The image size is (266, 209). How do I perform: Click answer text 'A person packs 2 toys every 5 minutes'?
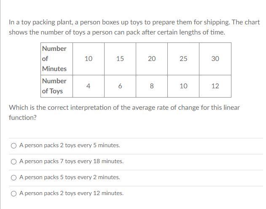(70, 146)
